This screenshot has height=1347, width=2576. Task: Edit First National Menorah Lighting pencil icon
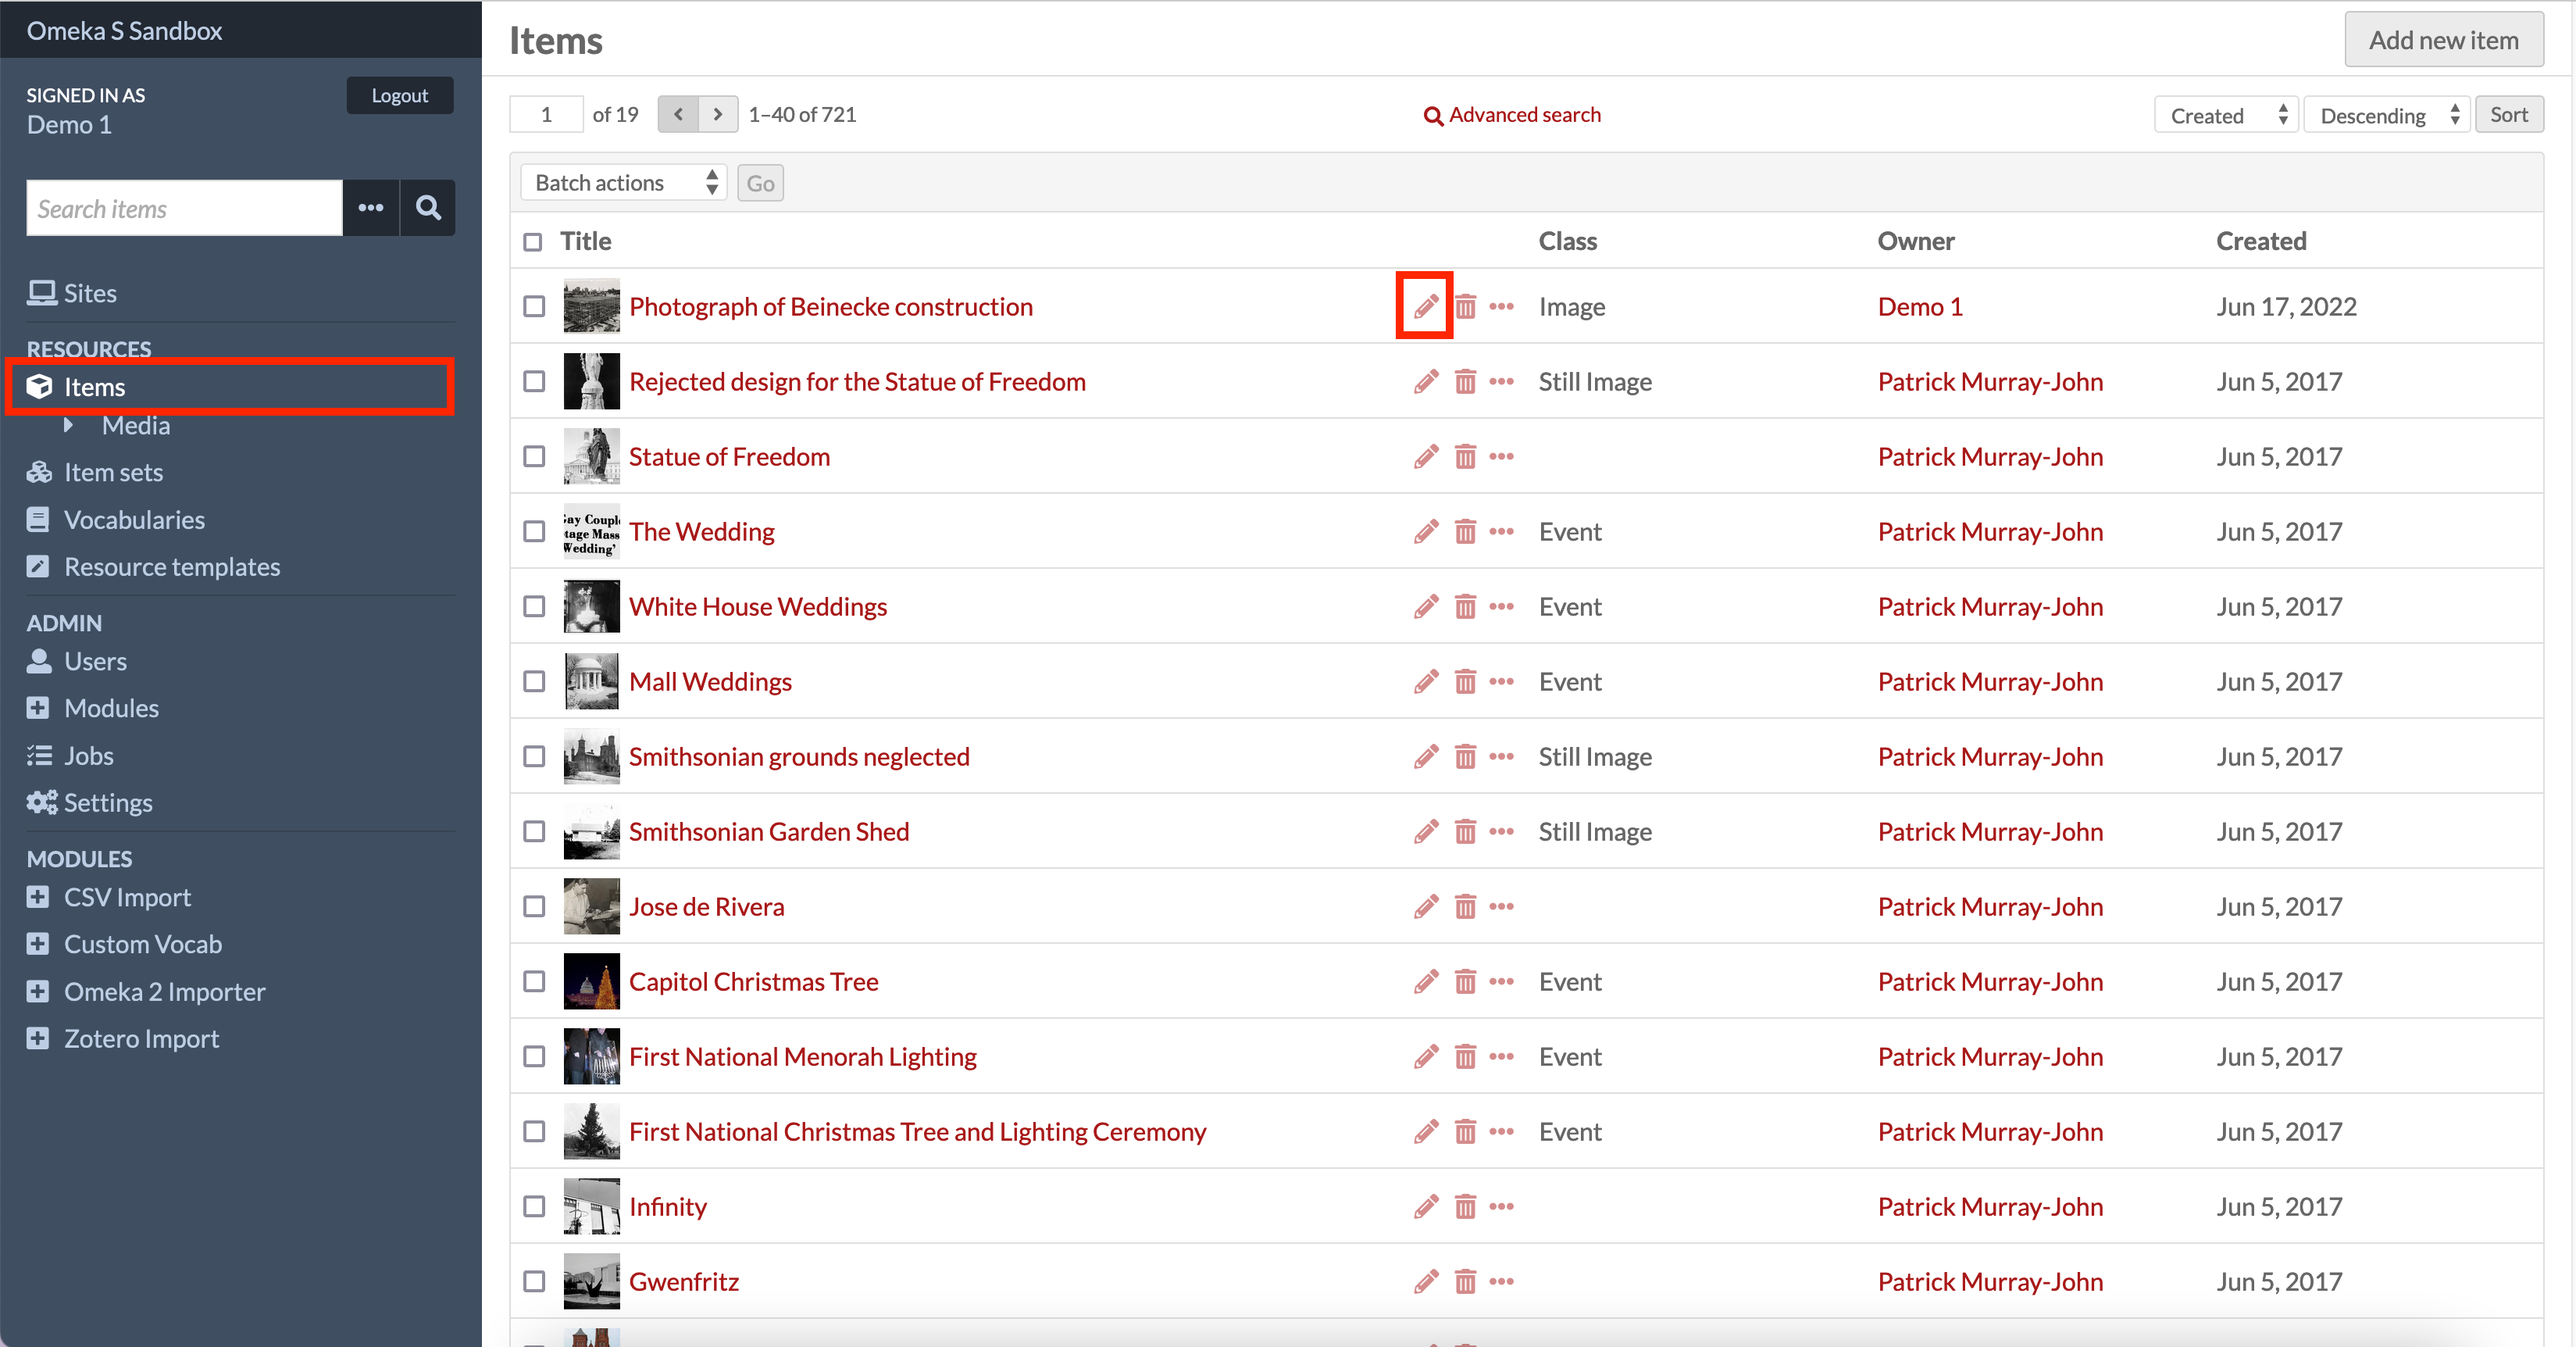(1425, 1056)
